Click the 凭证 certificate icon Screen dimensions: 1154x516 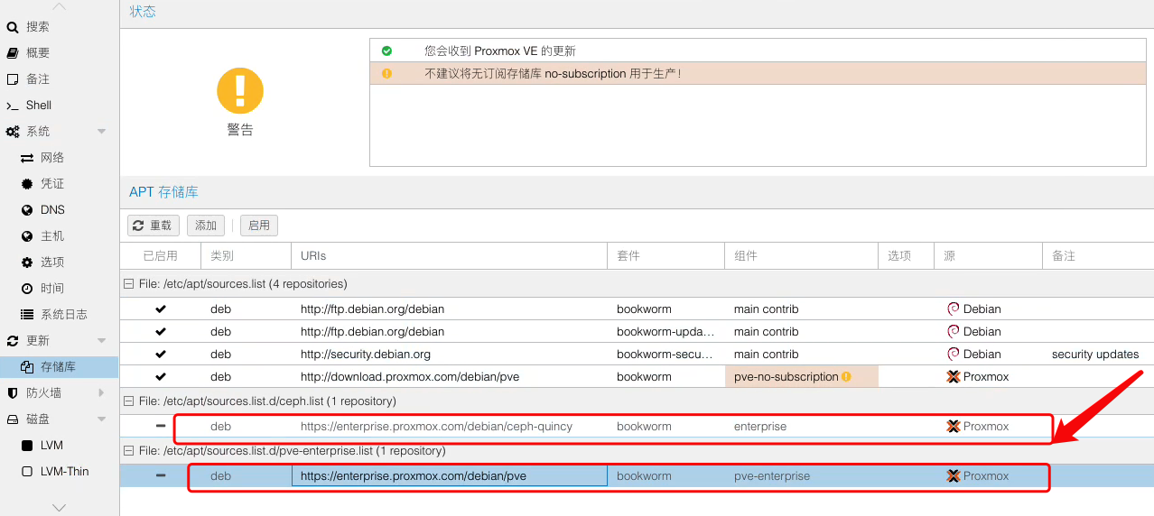[27, 184]
